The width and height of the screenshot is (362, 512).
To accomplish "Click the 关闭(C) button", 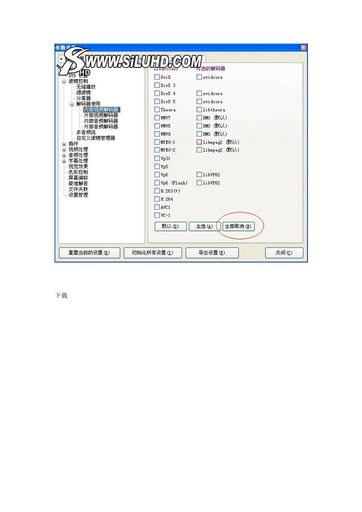I will pyautogui.click(x=284, y=253).
